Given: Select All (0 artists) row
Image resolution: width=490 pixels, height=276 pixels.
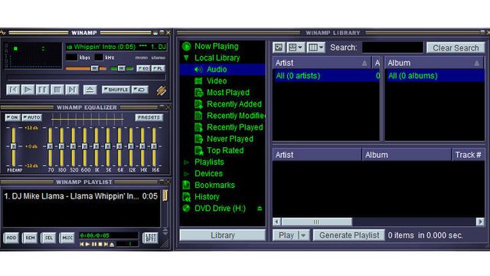Looking at the screenshot, I should tap(326, 76).
